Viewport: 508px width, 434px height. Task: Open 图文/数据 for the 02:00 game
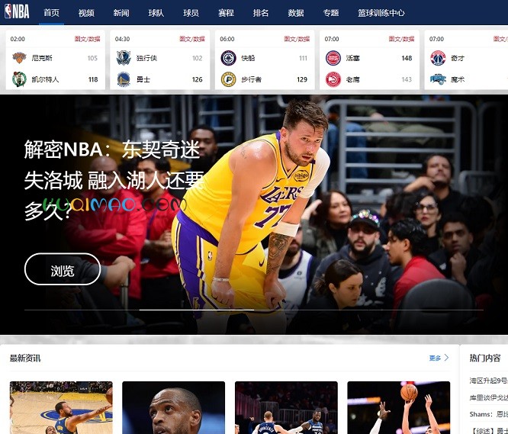[x=87, y=39]
